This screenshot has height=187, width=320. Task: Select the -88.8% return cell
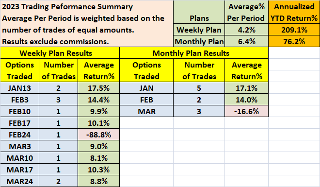tap(98, 135)
